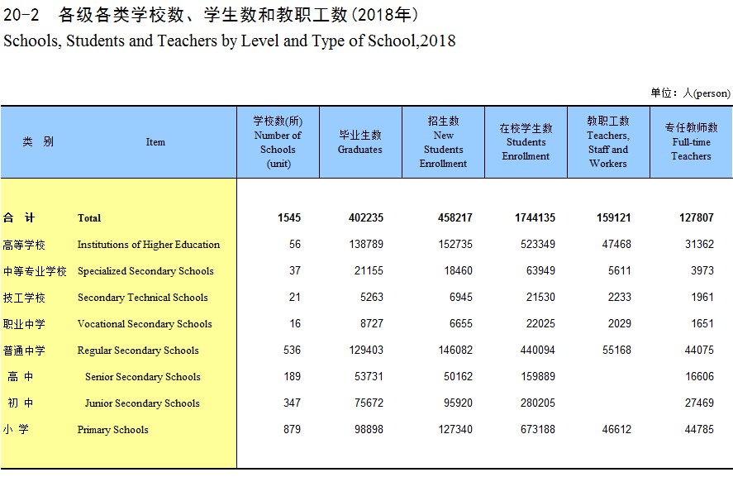Click primary schools enrollment value 673188
Image resolution: width=733 pixels, height=496 pixels.
pyautogui.click(x=538, y=429)
